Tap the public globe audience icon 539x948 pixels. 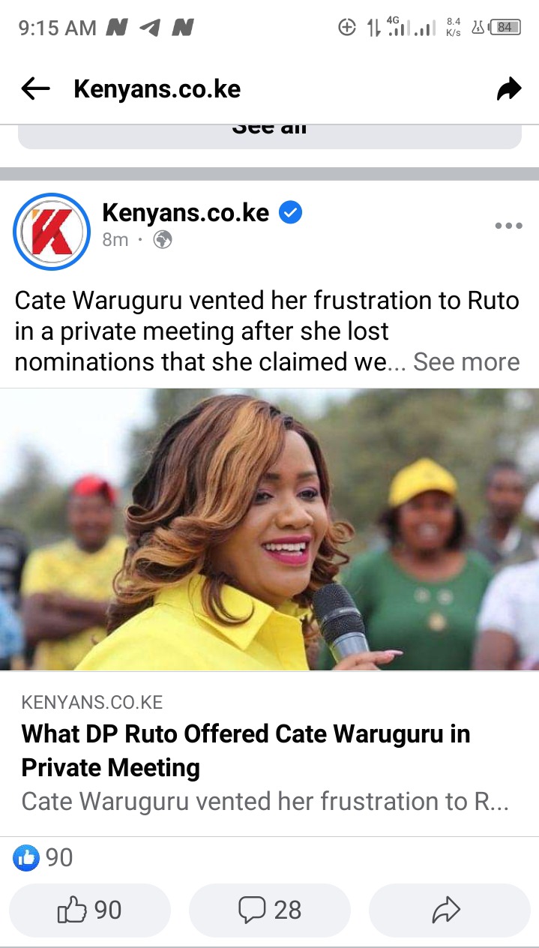163,240
